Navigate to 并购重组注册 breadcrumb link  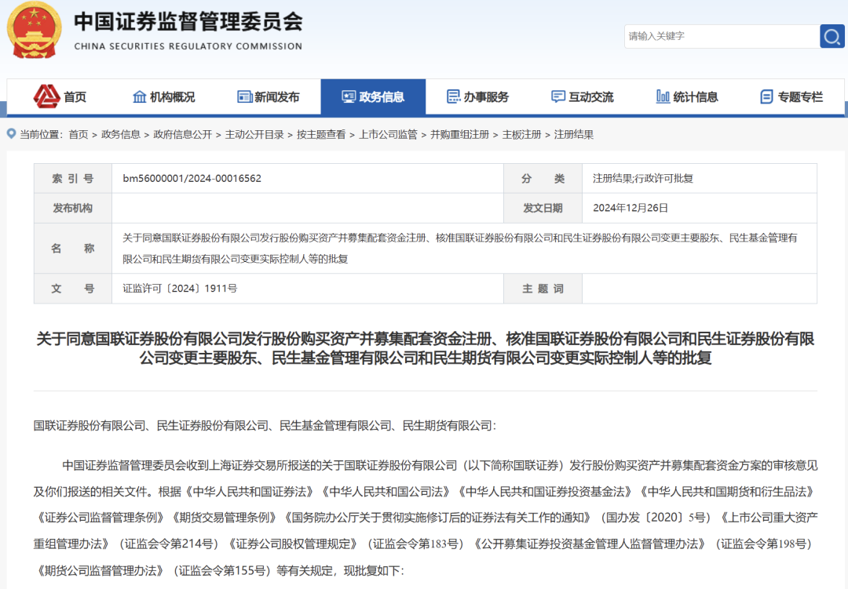click(x=459, y=134)
